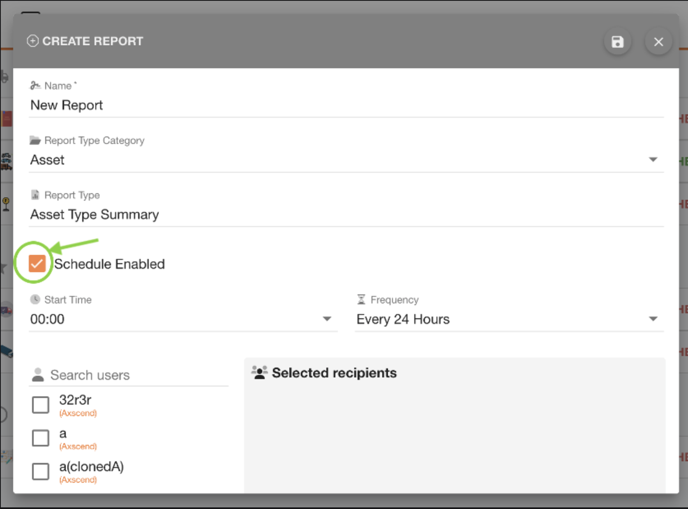The image size is (688, 509).
Task: Click the clock icon next to Start Time
Action: tap(35, 299)
